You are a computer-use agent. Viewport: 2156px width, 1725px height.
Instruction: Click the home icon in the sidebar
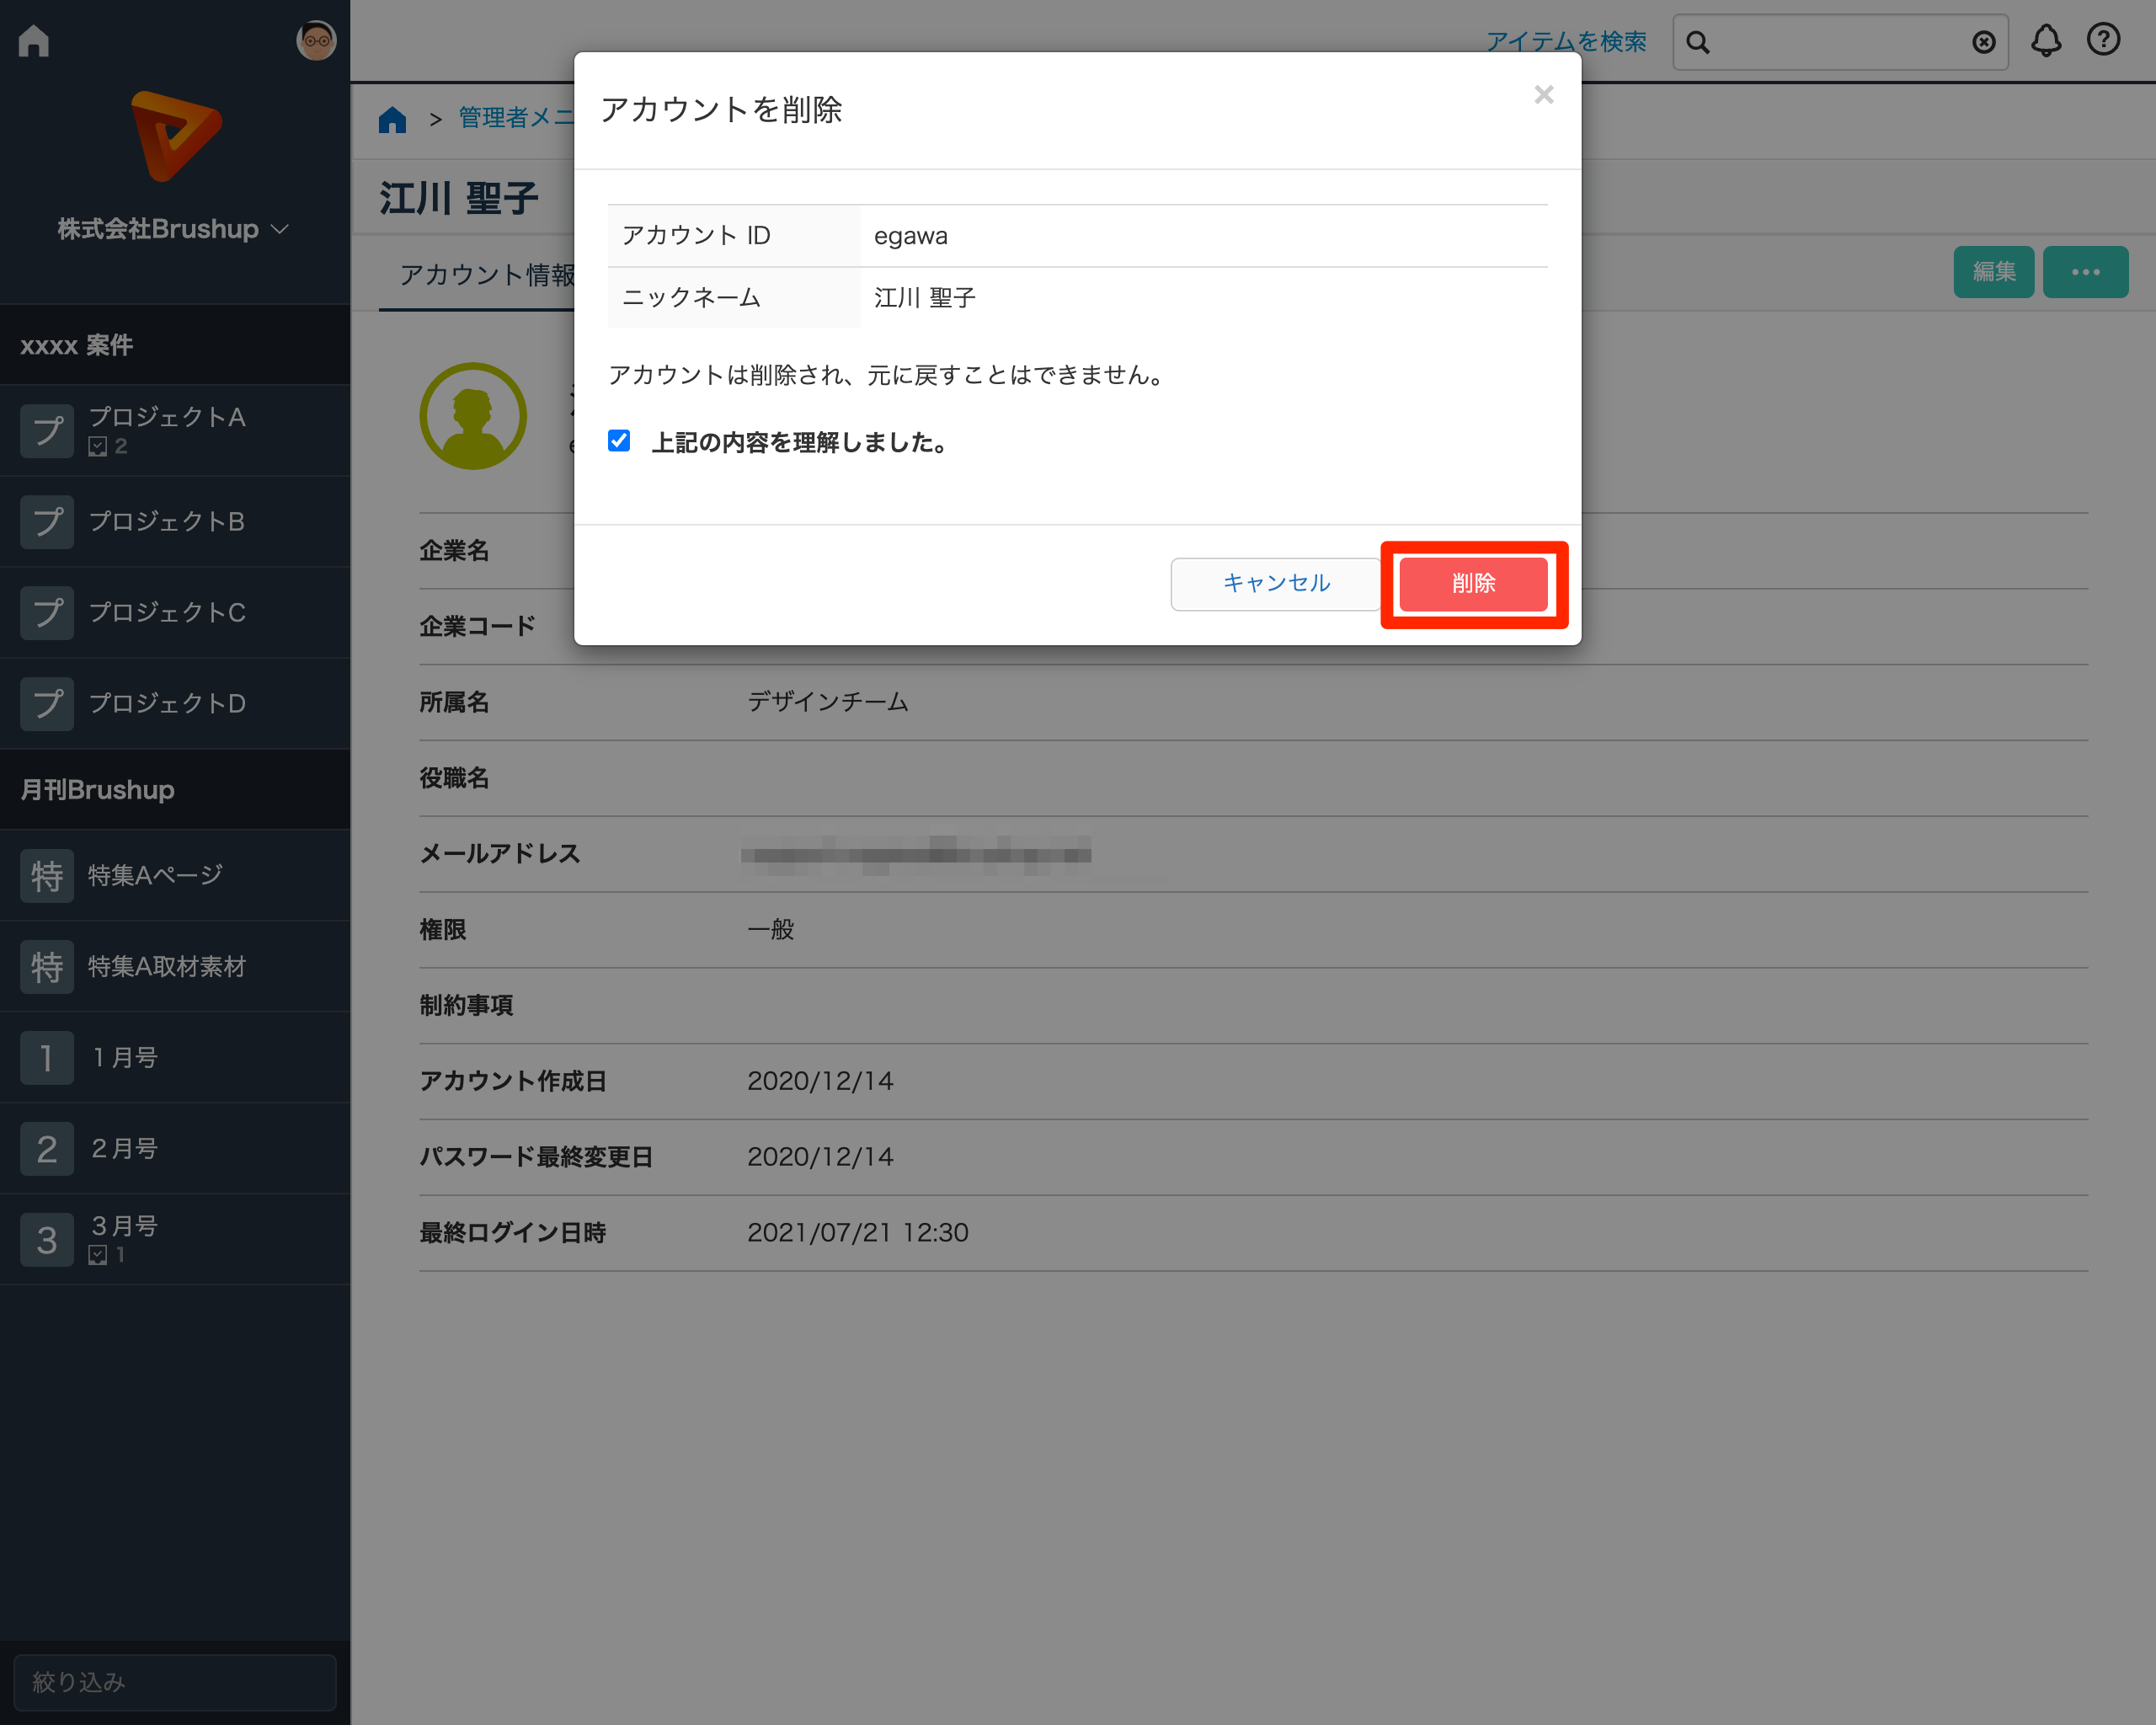coord(34,41)
